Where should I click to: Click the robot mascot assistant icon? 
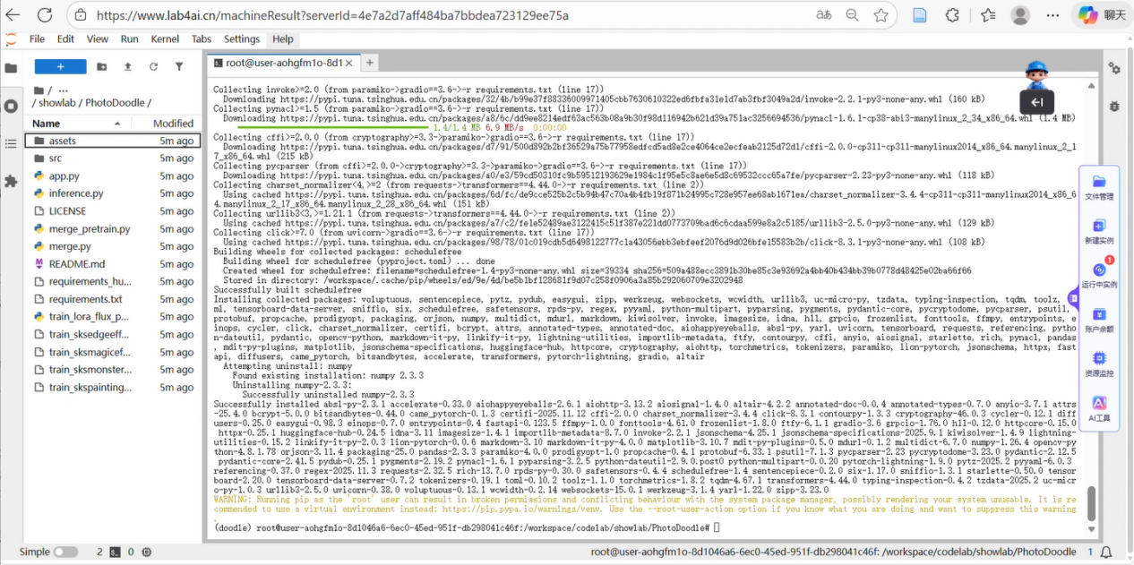point(1036,75)
